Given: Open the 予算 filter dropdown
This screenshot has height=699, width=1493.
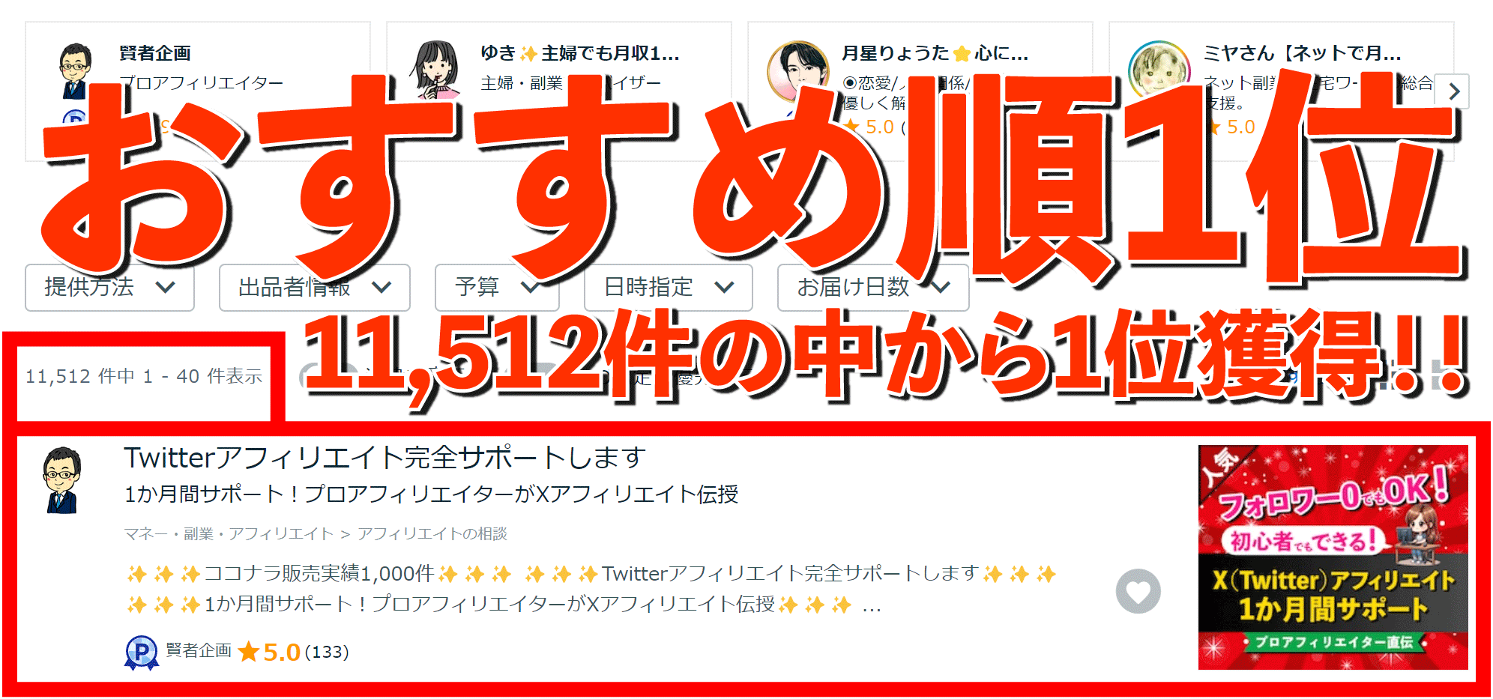Looking at the screenshot, I should [x=497, y=287].
